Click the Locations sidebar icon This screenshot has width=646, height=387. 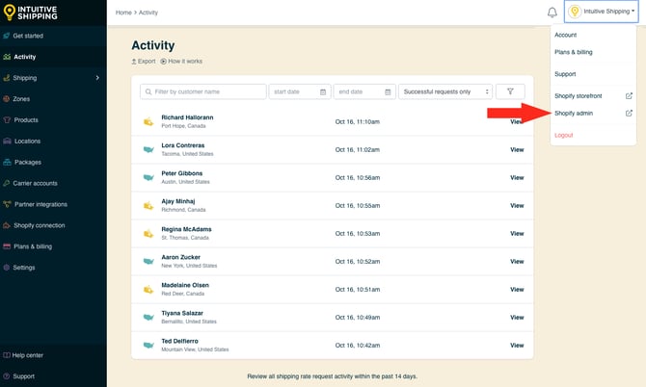tap(7, 141)
